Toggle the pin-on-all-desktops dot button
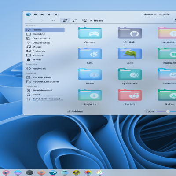This screenshot has height=176, width=176. tap(35, 15)
